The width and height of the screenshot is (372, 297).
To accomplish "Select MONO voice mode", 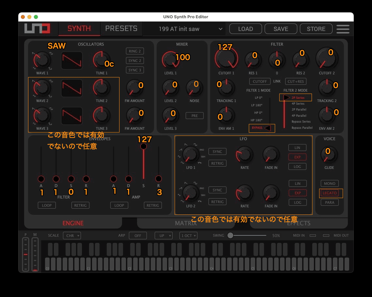I will click(x=330, y=184).
